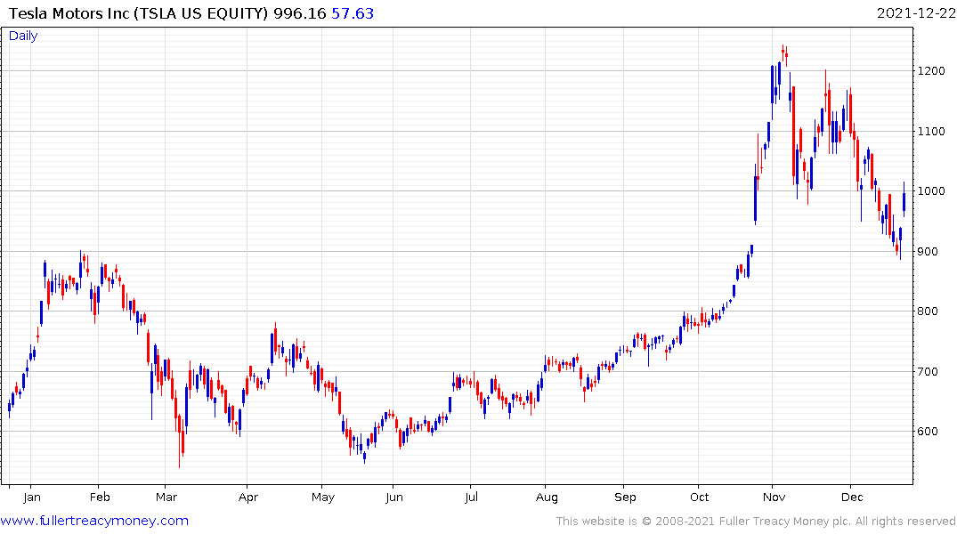The height and width of the screenshot is (534, 957).
Task: Click the 600 price axis label
Action: 928,431
